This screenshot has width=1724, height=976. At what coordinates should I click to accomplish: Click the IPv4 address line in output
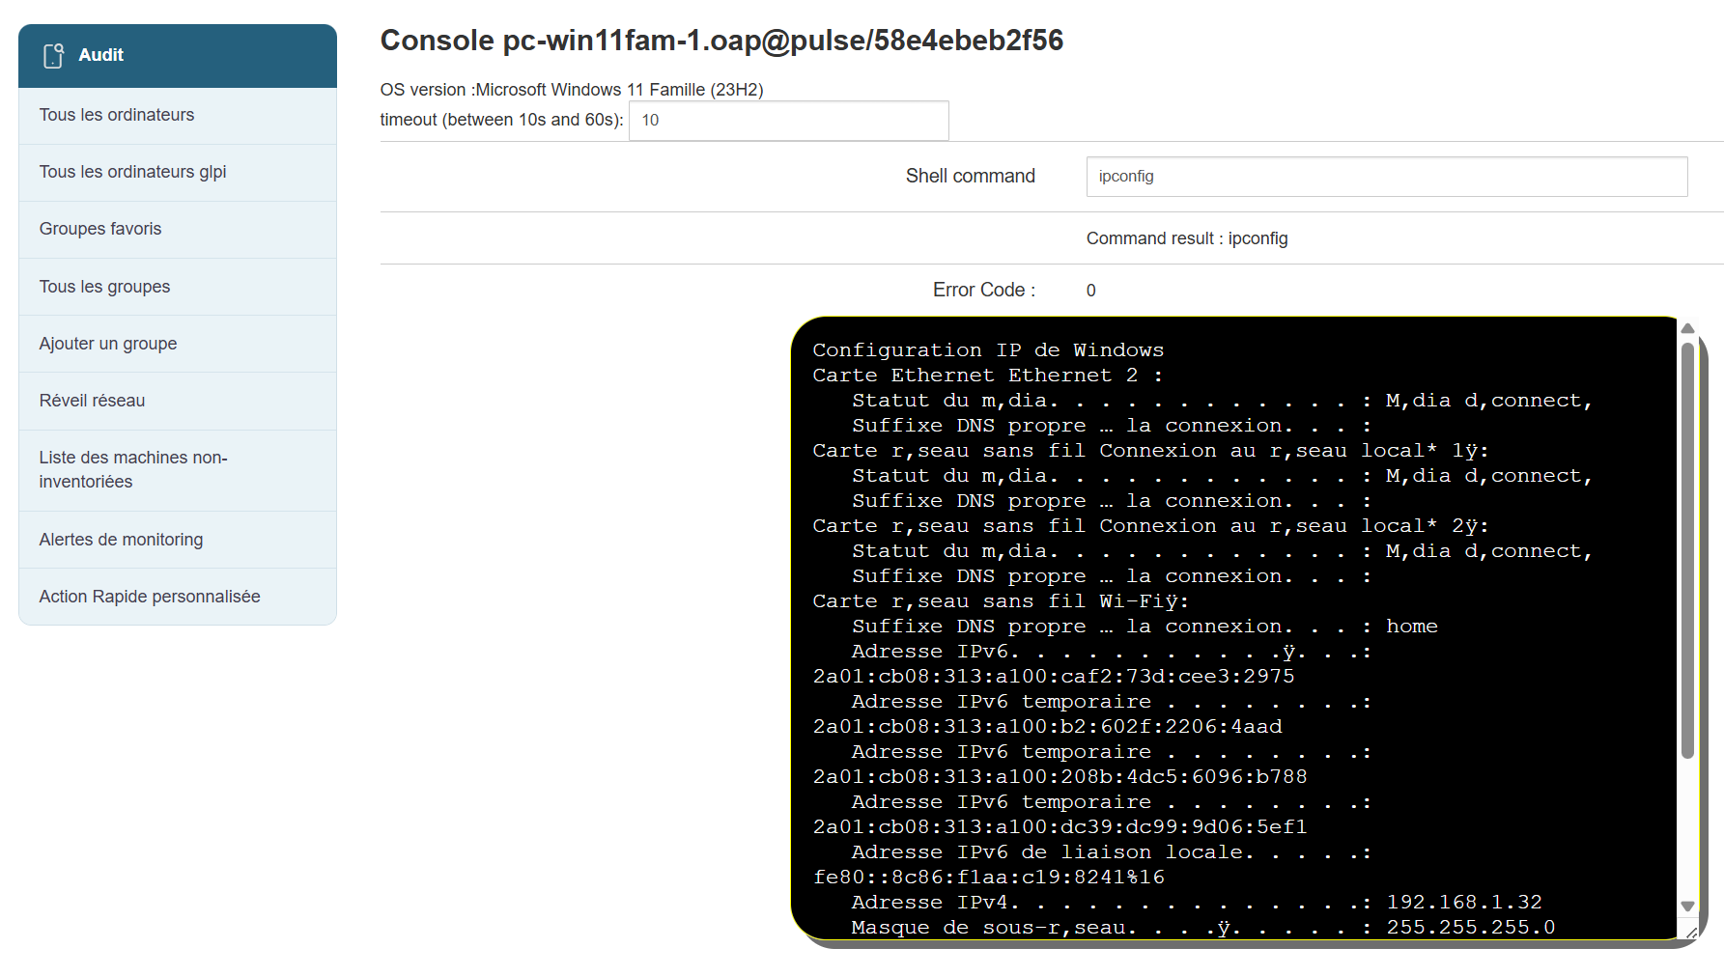[1197, 903]
